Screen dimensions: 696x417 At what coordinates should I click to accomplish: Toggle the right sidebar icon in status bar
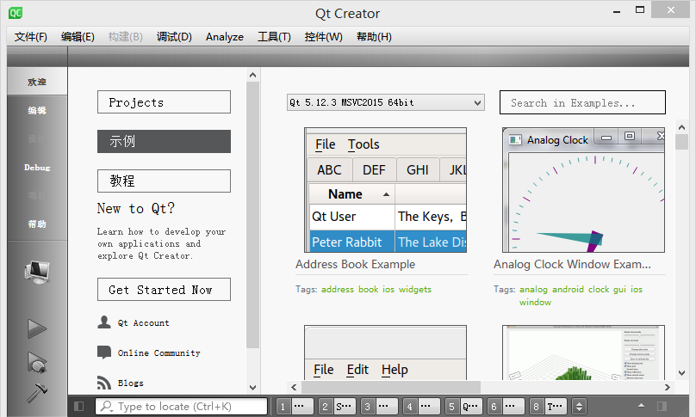coord(662,406)
